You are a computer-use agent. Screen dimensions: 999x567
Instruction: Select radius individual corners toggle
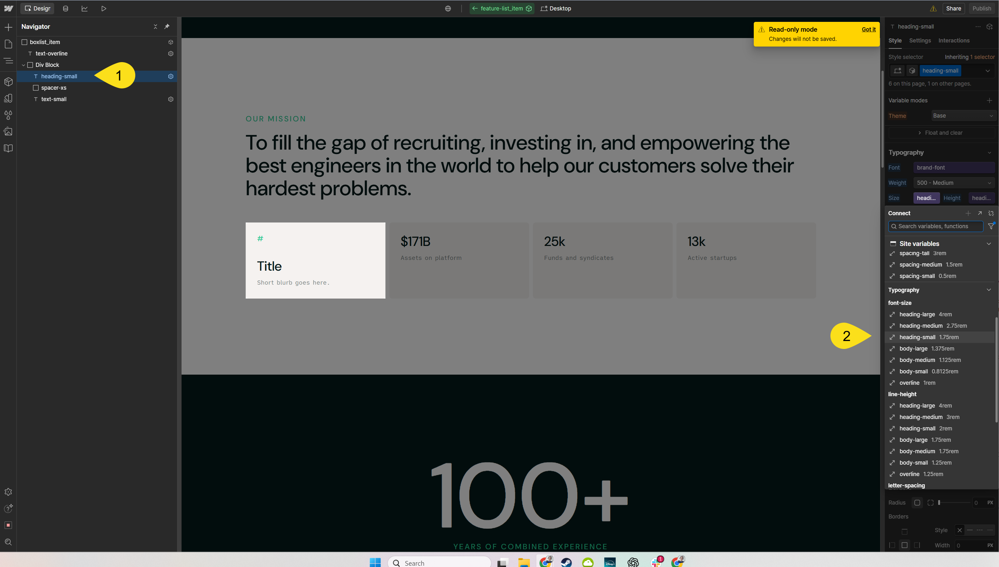coord(931,503)
